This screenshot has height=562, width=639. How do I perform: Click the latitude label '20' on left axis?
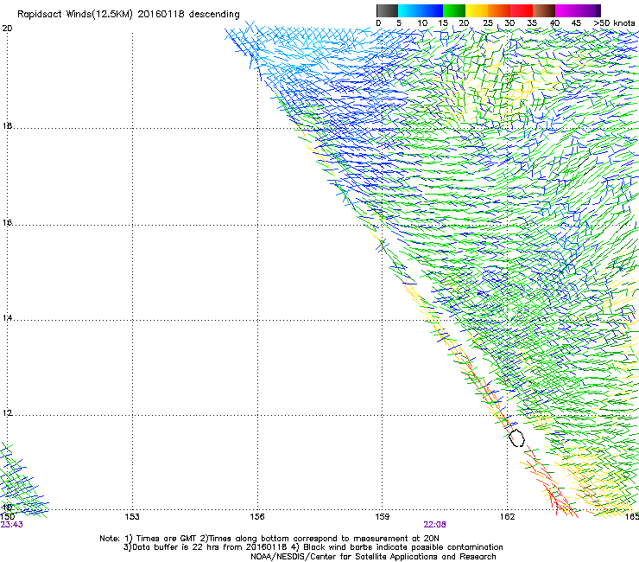click(7, 29)
